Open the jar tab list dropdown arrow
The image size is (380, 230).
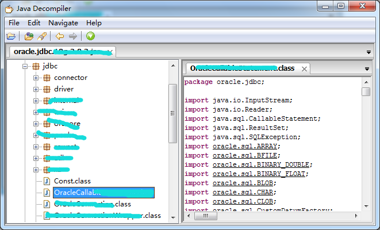(x=369, y=52)
